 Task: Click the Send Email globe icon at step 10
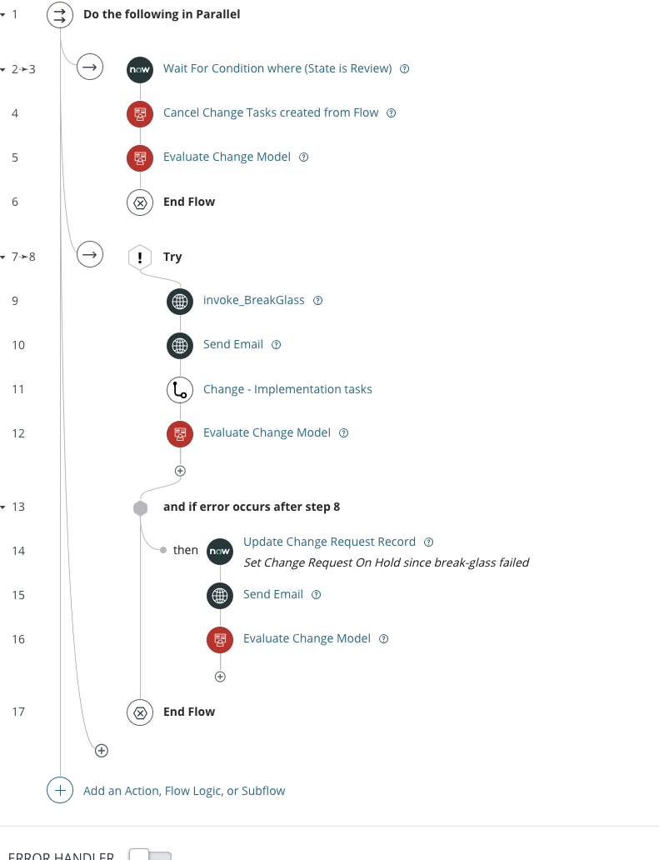coord(180,345)
